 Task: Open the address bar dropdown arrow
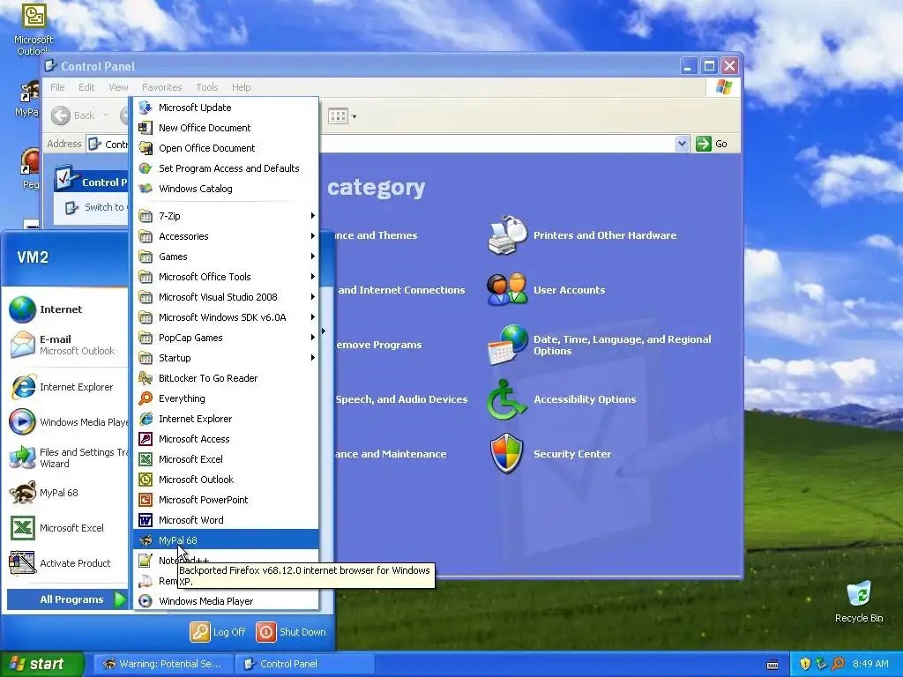point(682,144)
